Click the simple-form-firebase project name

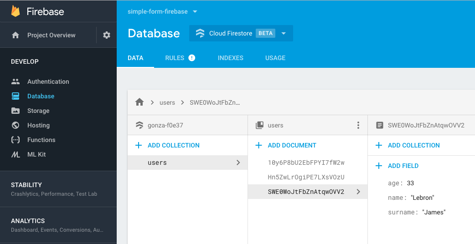[x=158, y=11]
